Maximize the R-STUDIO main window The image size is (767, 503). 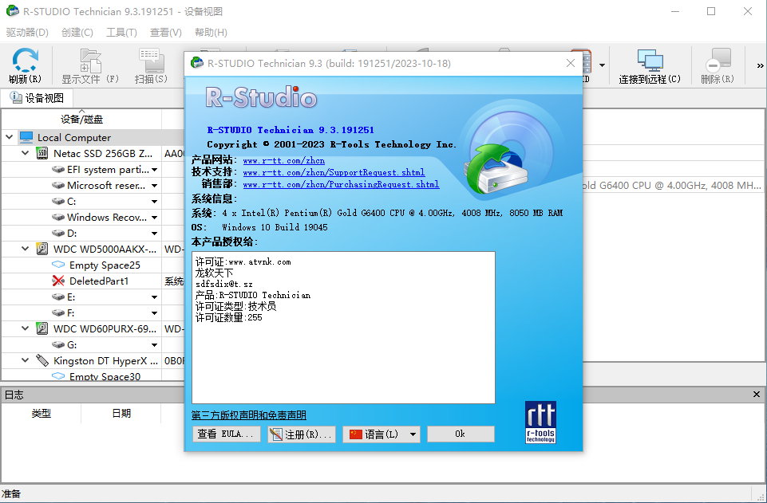[x=711, y=10]
